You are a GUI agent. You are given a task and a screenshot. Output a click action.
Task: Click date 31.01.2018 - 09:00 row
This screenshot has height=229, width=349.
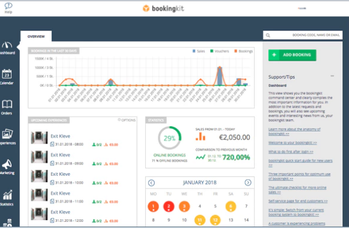pos(67,164)
